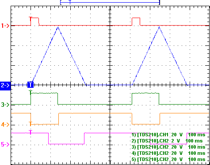Click the first red pulse on channel 1
Image resolution: width=210 pixels, height=165 pixels.
pyautogui.click(x=35, y=22)
